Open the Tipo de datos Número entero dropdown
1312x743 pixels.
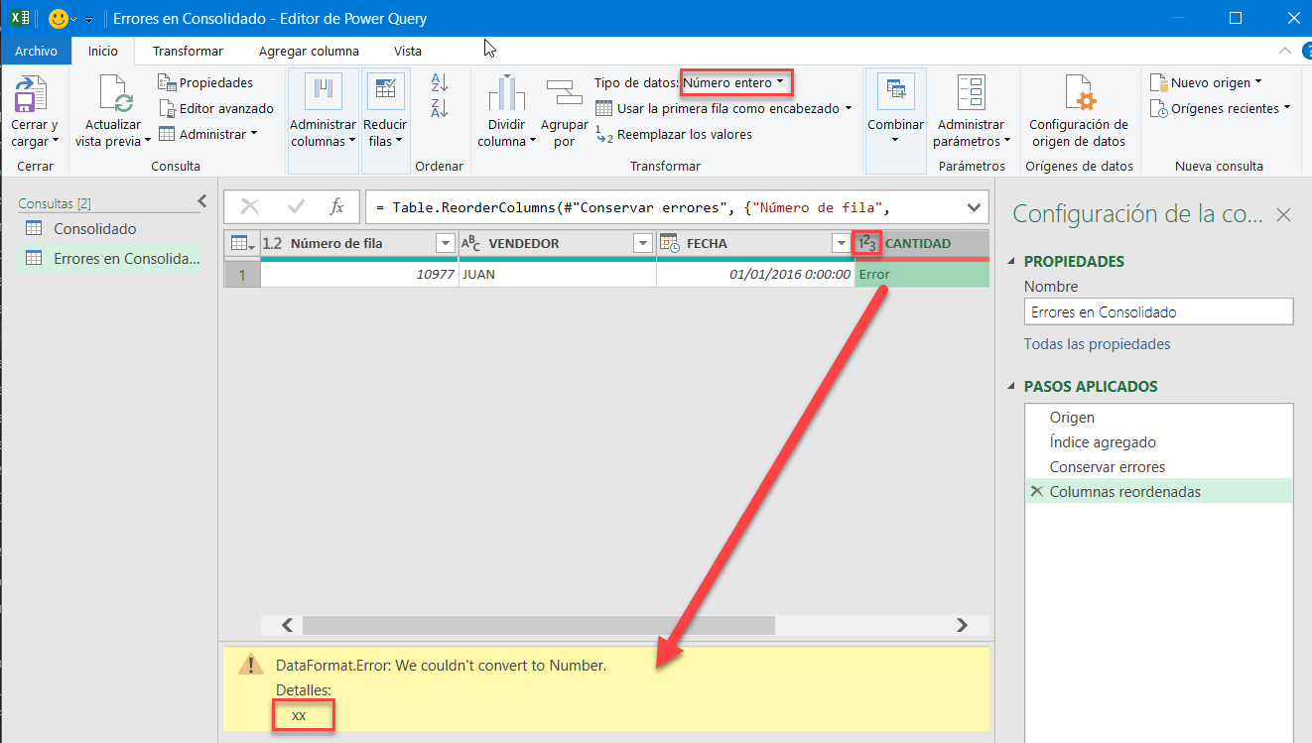click(x=736, y=82)
